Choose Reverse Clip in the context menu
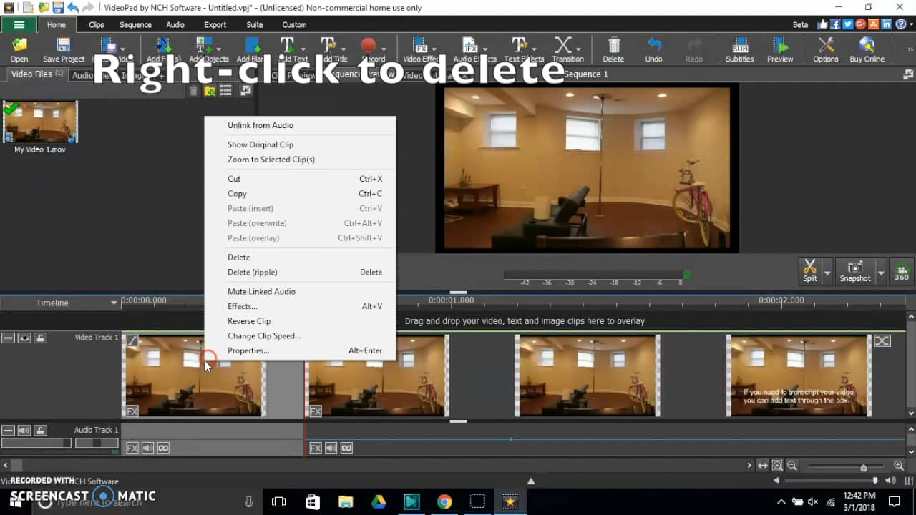916x515 pixels. [300, 321]
